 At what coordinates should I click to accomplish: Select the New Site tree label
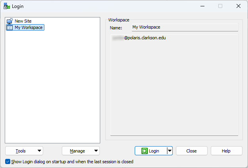[23, 21]
